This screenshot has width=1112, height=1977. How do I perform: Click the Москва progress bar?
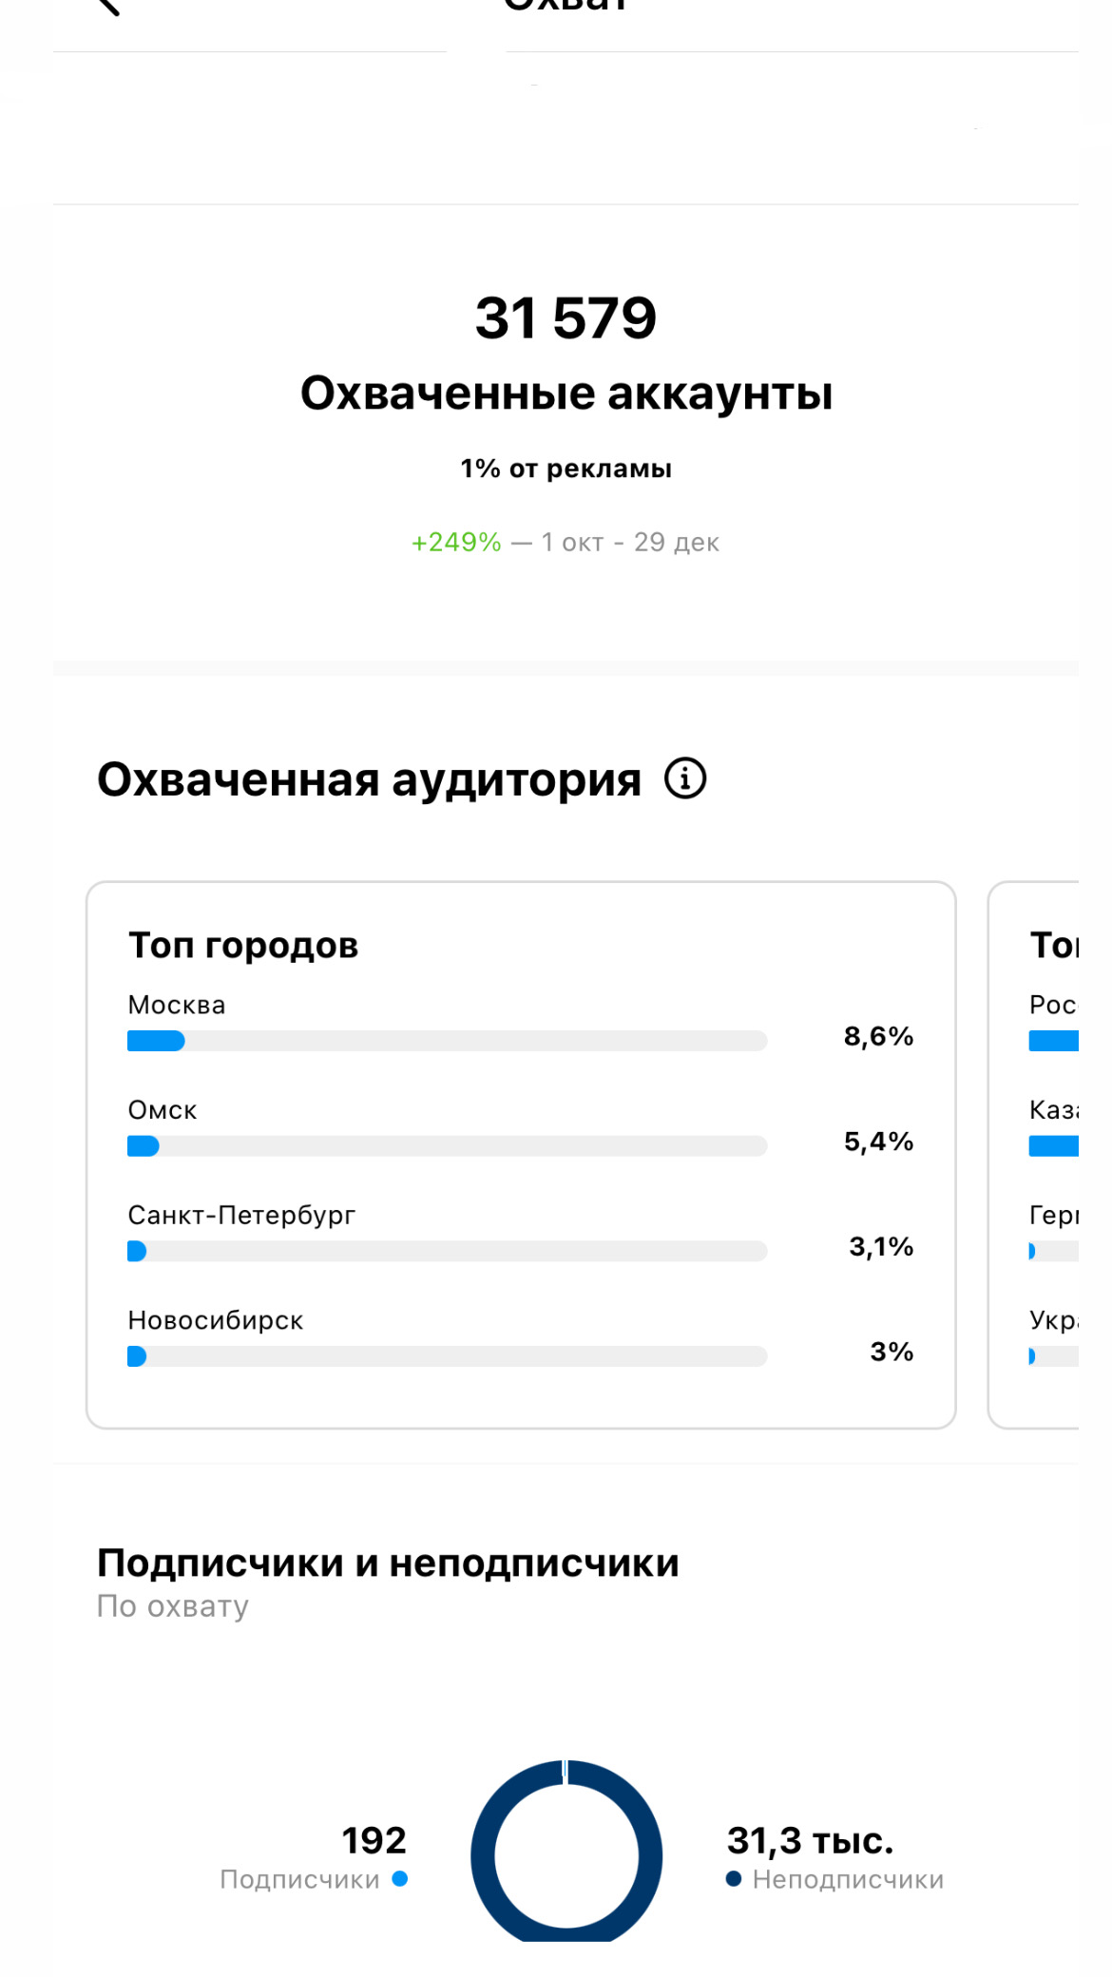click(x=447, y=1041)
